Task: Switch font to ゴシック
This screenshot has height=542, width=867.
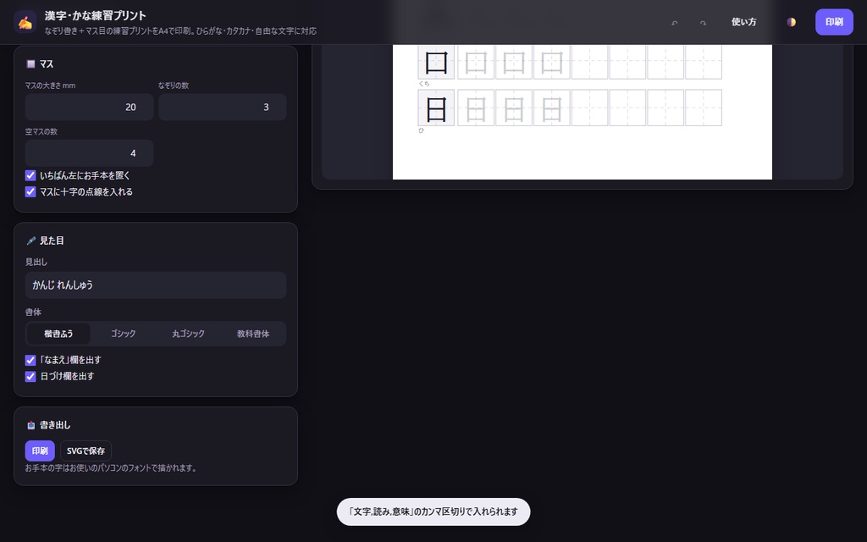Action: 123,334
